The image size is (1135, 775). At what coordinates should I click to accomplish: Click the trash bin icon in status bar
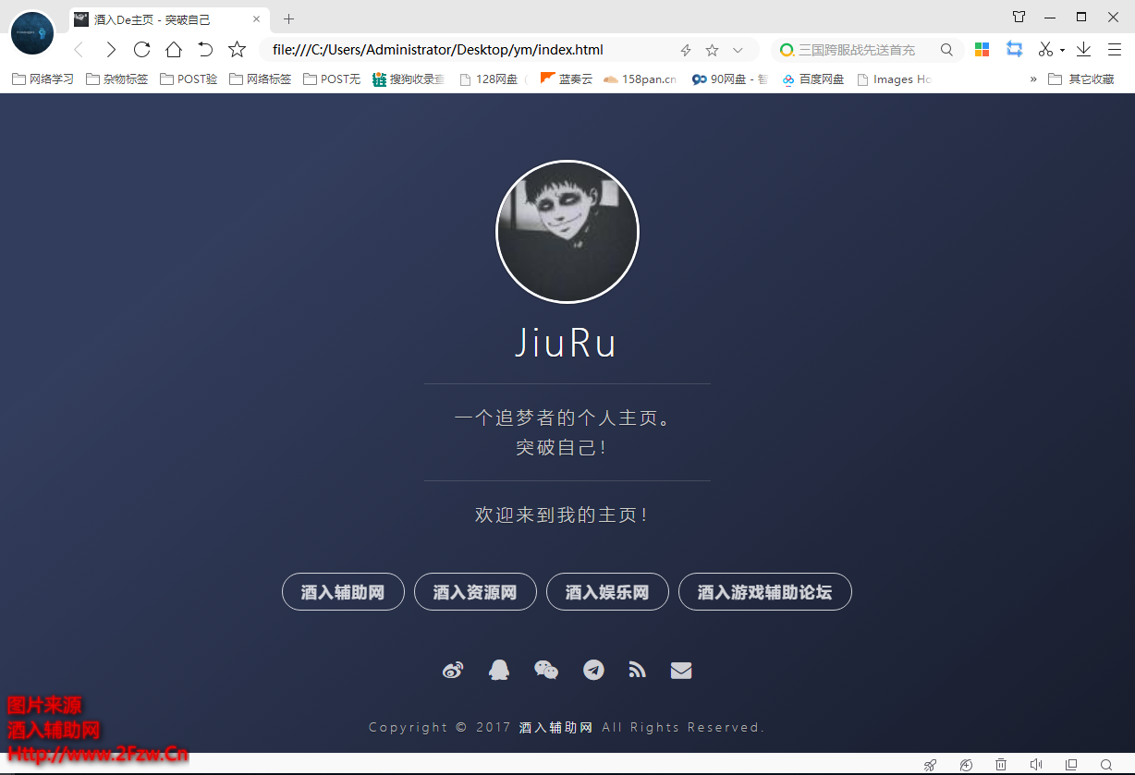tap(1001, 765)
